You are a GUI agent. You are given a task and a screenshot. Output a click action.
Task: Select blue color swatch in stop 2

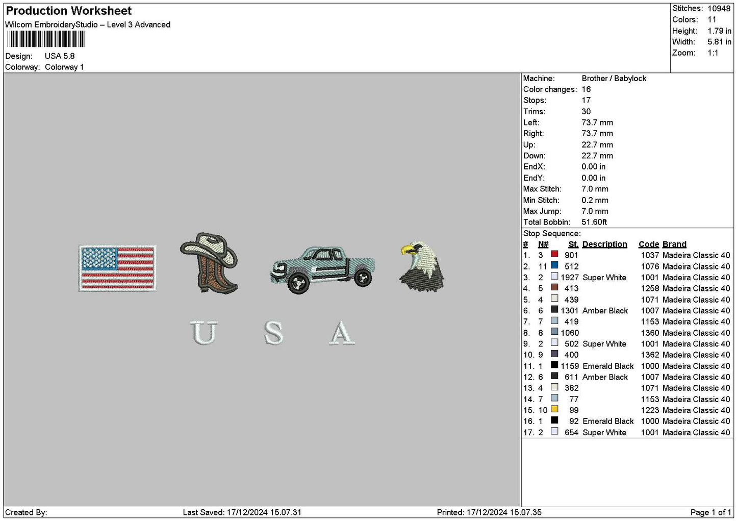(554, 266)
